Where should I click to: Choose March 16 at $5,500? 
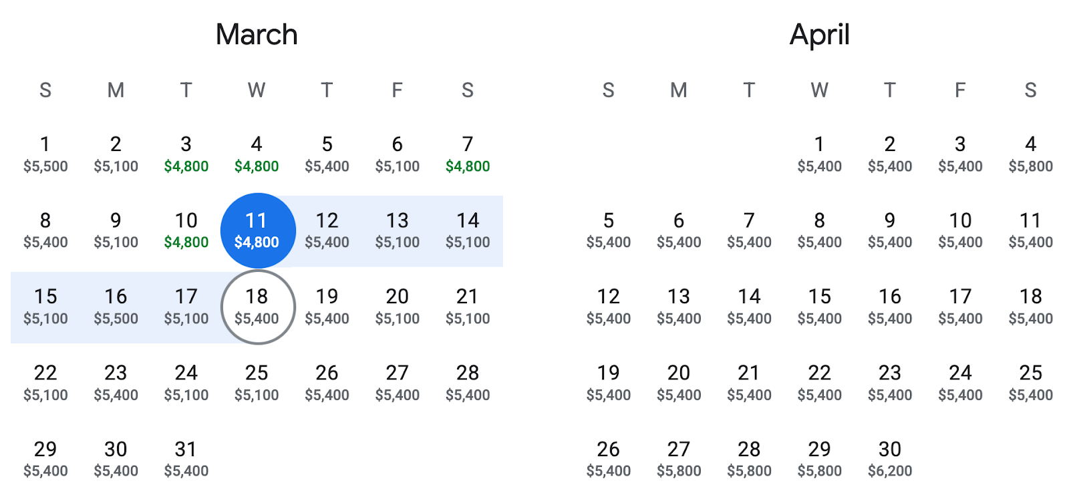point(116,307)
